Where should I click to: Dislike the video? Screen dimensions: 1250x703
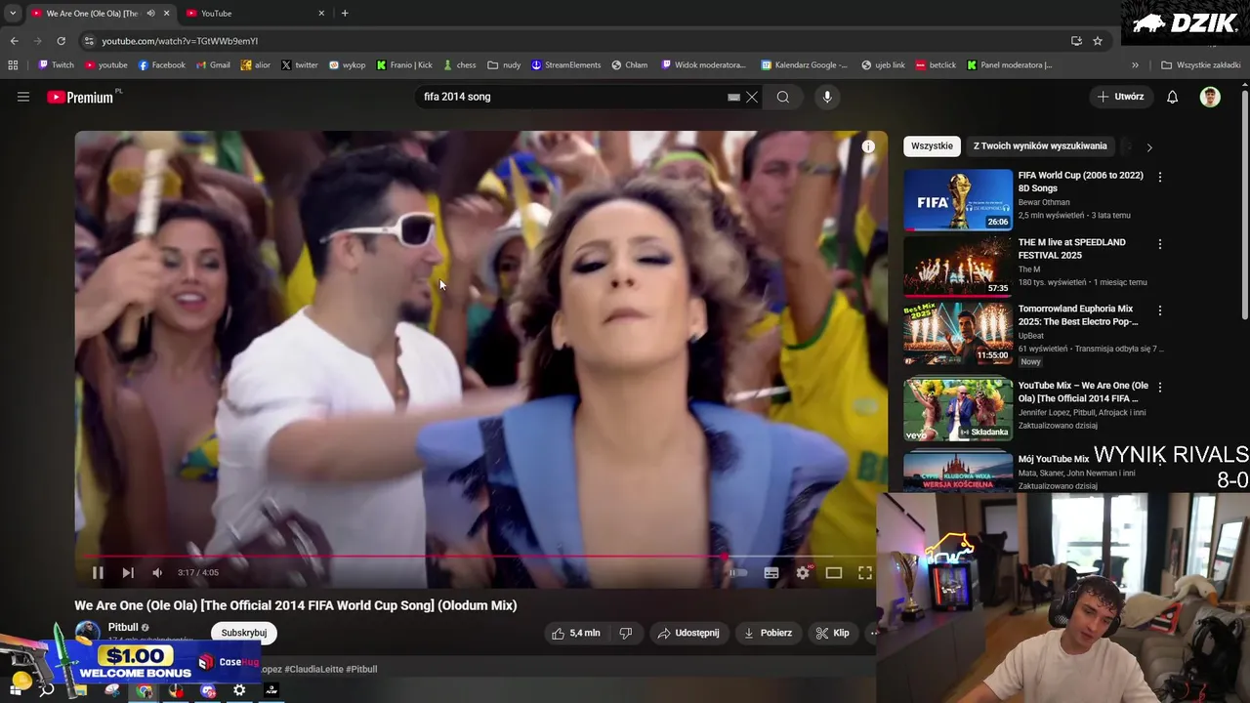pyautogui.click(x=626, y=633)
